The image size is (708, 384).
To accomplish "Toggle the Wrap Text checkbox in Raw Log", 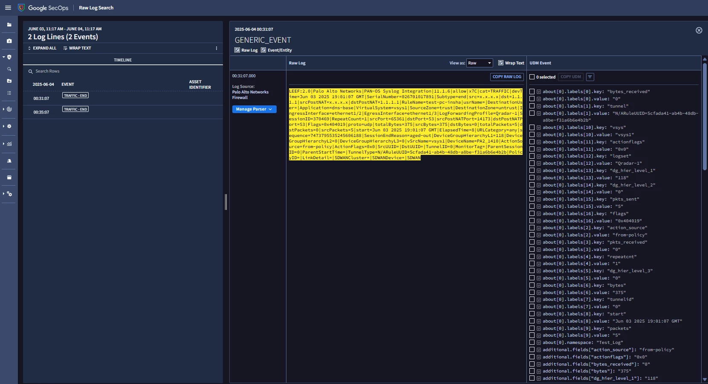I will 501,63.
